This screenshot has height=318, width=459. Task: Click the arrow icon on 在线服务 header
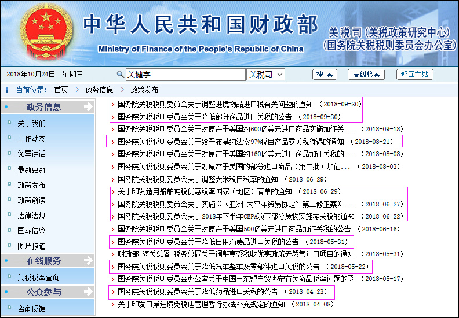coord(88,260)
